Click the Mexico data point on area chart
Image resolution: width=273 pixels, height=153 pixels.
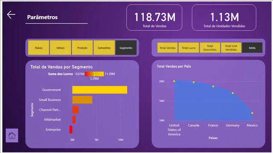click(x=252, y=113)
